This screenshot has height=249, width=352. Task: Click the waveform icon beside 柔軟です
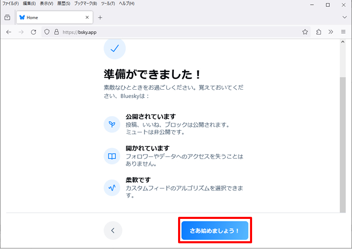(x=112, y=188)
